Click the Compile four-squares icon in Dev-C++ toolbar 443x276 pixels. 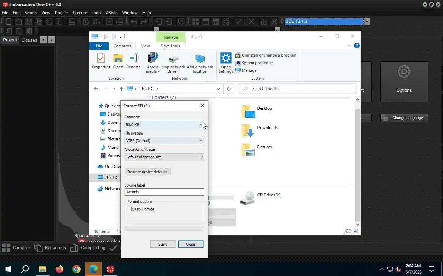tap(195, 21)
